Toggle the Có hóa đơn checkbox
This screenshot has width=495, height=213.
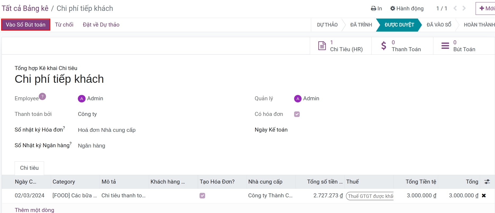[x=297, y=114]
